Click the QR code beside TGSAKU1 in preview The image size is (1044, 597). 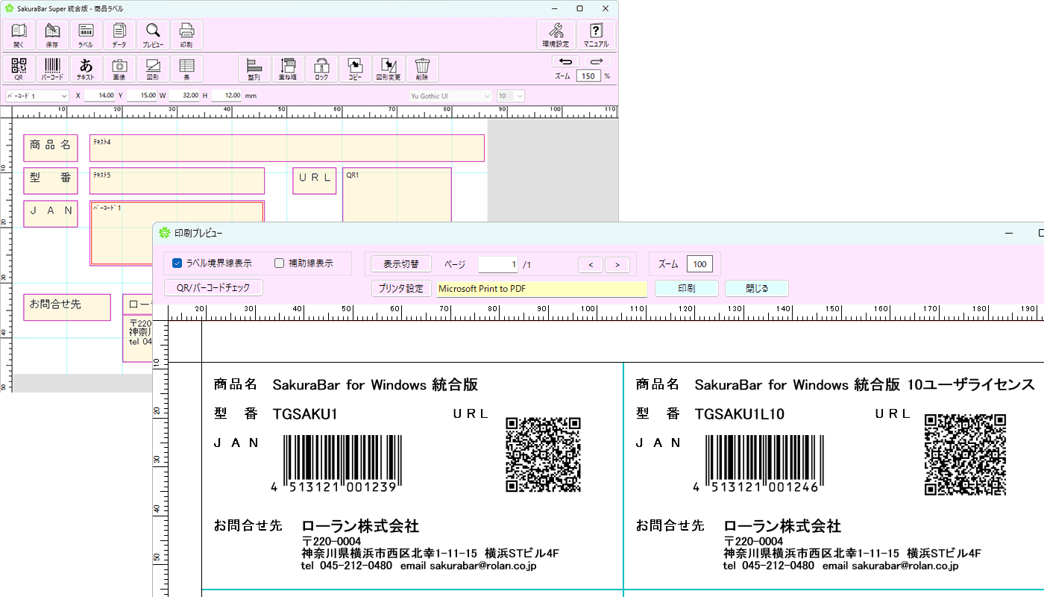click(x=543, y=454)
